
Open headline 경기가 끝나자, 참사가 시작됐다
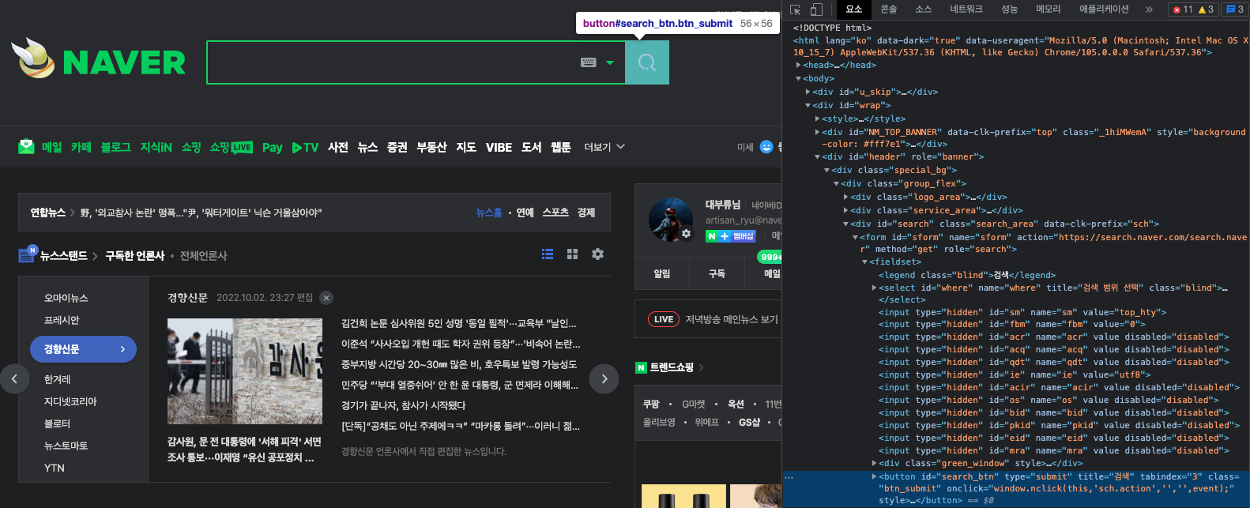[x=404, y=405]
